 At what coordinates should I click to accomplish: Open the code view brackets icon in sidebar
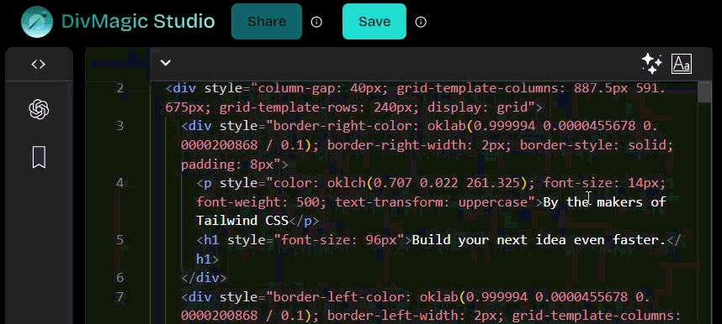coord(39,65)
